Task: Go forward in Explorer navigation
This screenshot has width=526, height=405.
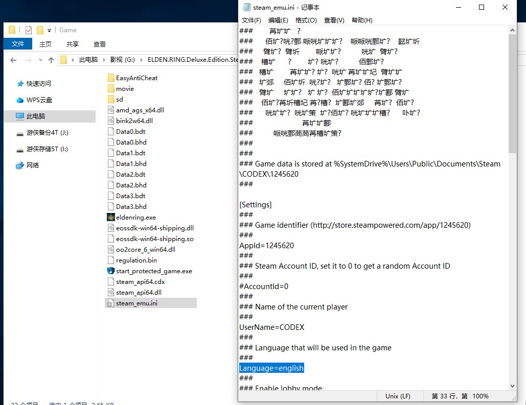Action: (x=29, y=60)
